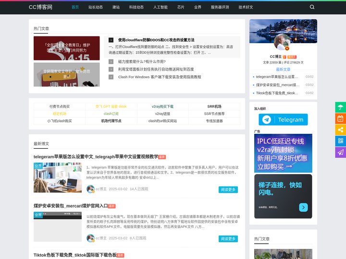The width and height of the screenshot is (346, 259).
Task: Click sidebar 热门文章 thumbnail at bottom
Action: pos(283,254)
